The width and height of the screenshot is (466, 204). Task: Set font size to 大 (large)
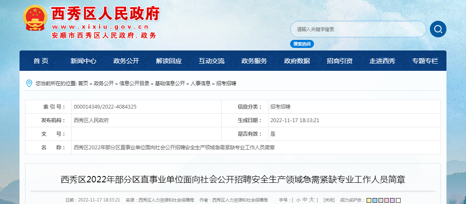[311, 200]
